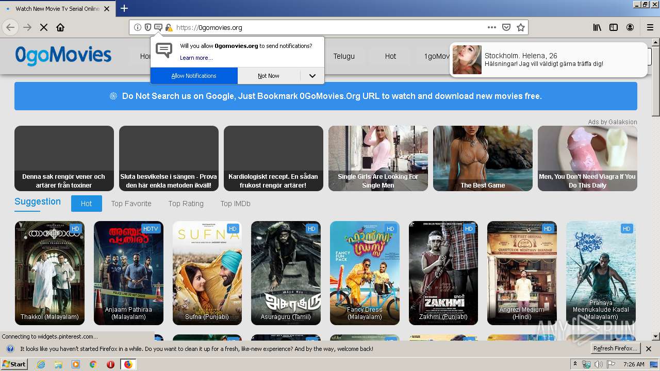Image resolution: width=660 pixels, height=371 pixels.
Task: Select the Firefox taskbar button
Action: click(x=128, y=364)
